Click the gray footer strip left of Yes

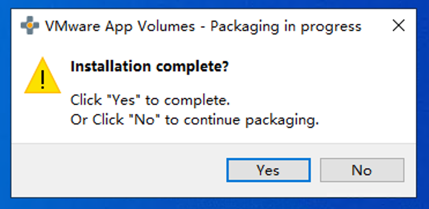(119, 170)
